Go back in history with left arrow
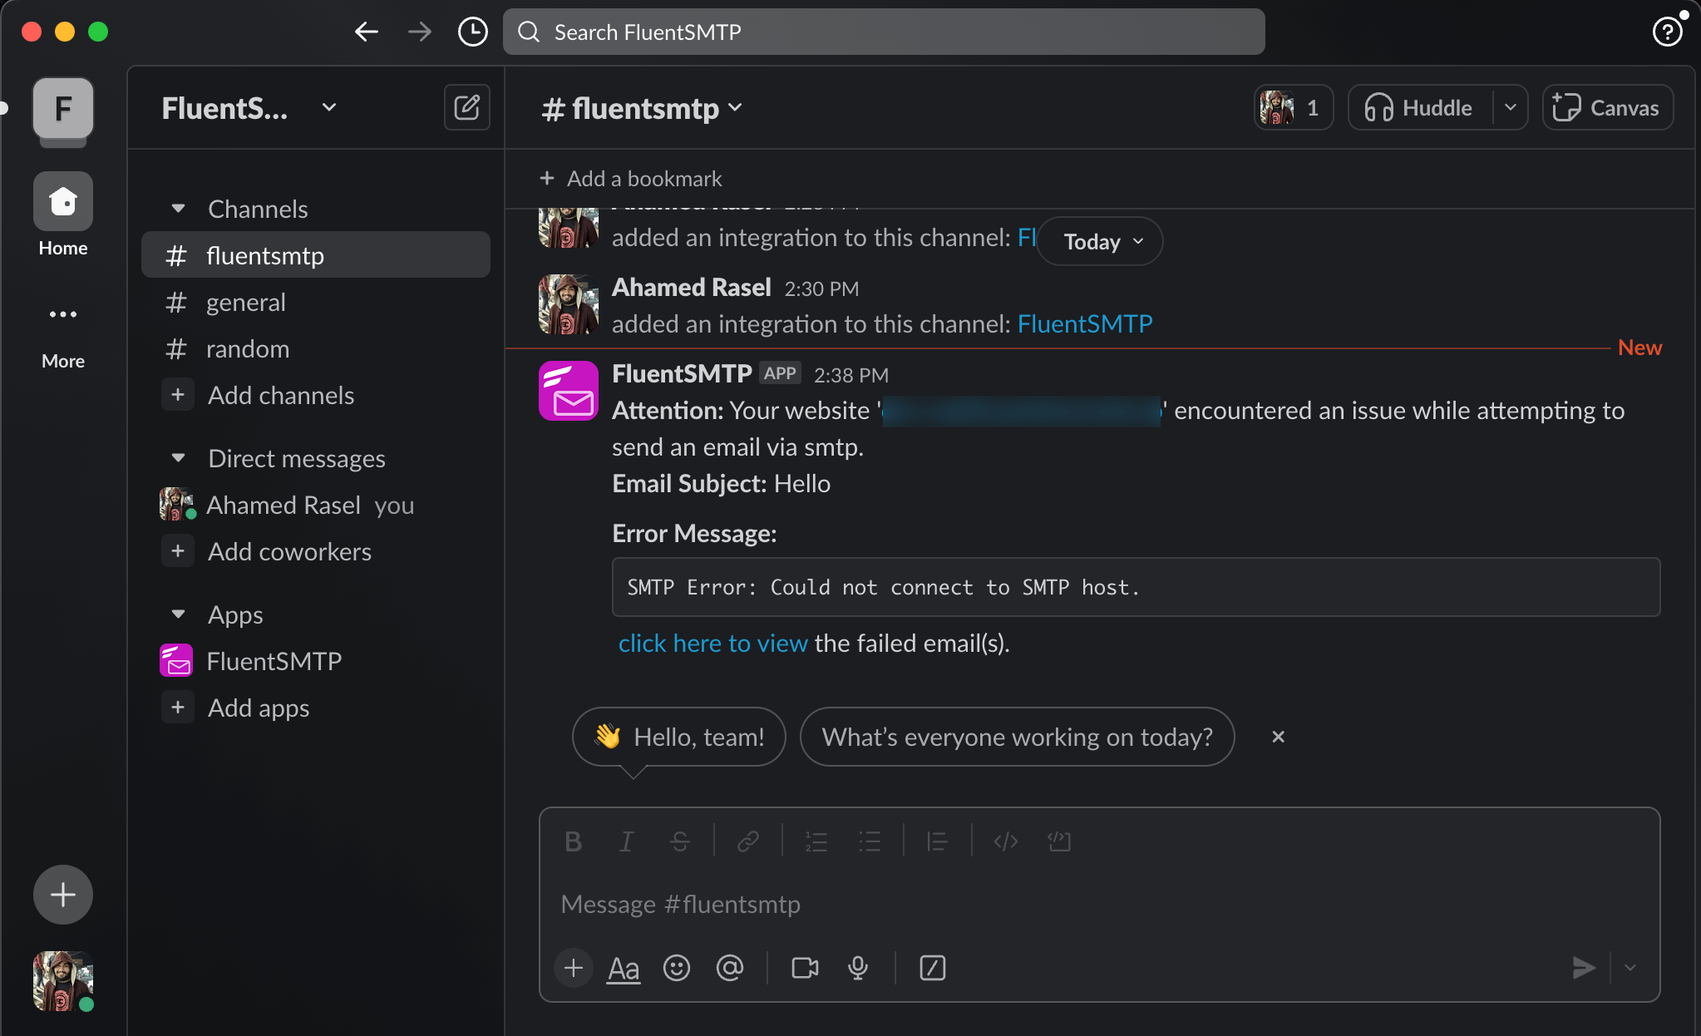 [366, 32]
